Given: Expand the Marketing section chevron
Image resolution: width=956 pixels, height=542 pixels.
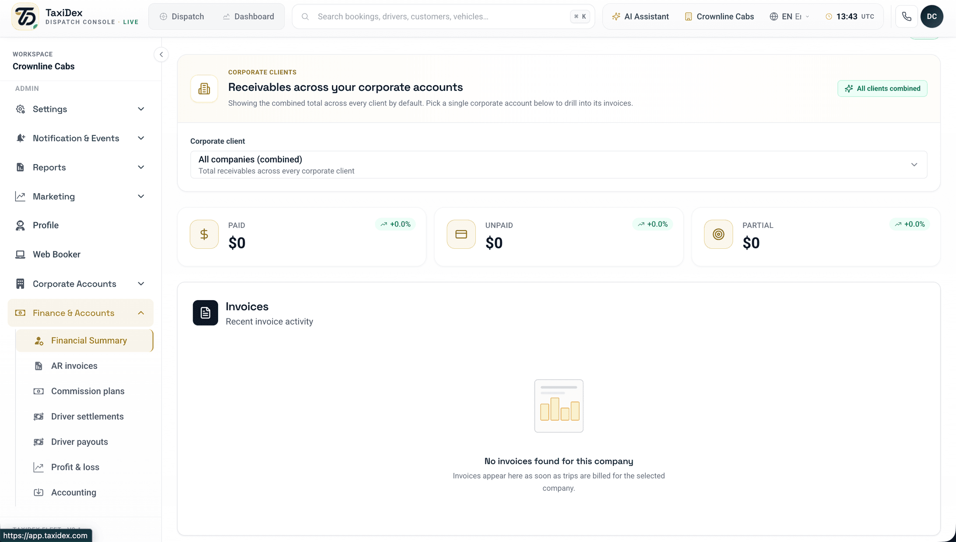Looking at the screenshot, I should [141, 197].
